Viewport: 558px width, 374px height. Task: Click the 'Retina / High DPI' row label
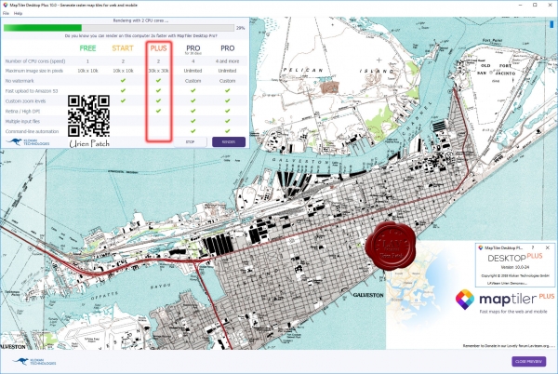(x=22, y=112)
